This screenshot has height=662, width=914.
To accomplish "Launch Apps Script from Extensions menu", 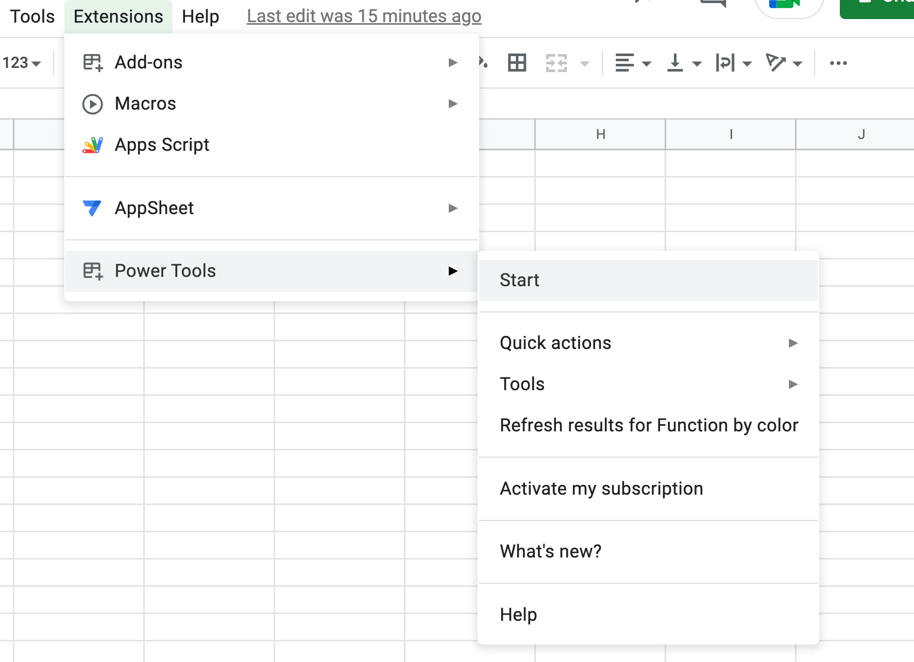I will click(x=272, y=145).
